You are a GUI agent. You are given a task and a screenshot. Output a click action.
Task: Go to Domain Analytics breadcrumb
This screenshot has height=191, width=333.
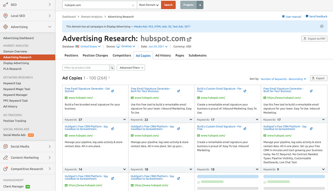(92, 17)
